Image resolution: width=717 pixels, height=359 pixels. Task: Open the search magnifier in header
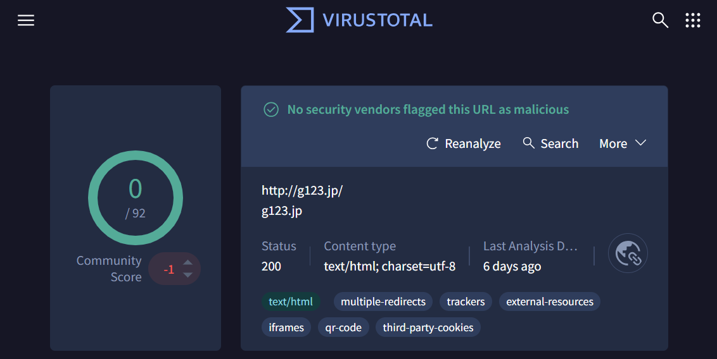(x=660, y=20)
